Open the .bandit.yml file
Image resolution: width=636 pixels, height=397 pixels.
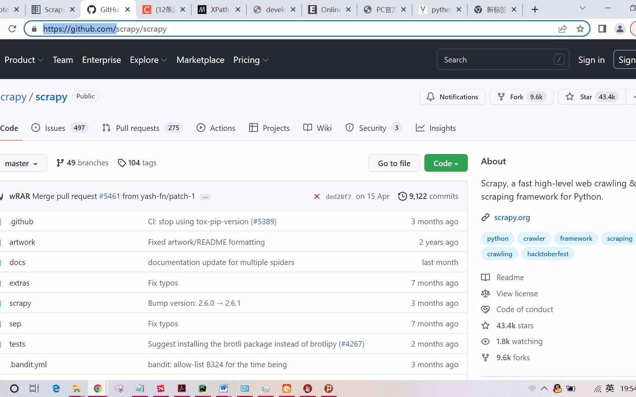point(28,365)
